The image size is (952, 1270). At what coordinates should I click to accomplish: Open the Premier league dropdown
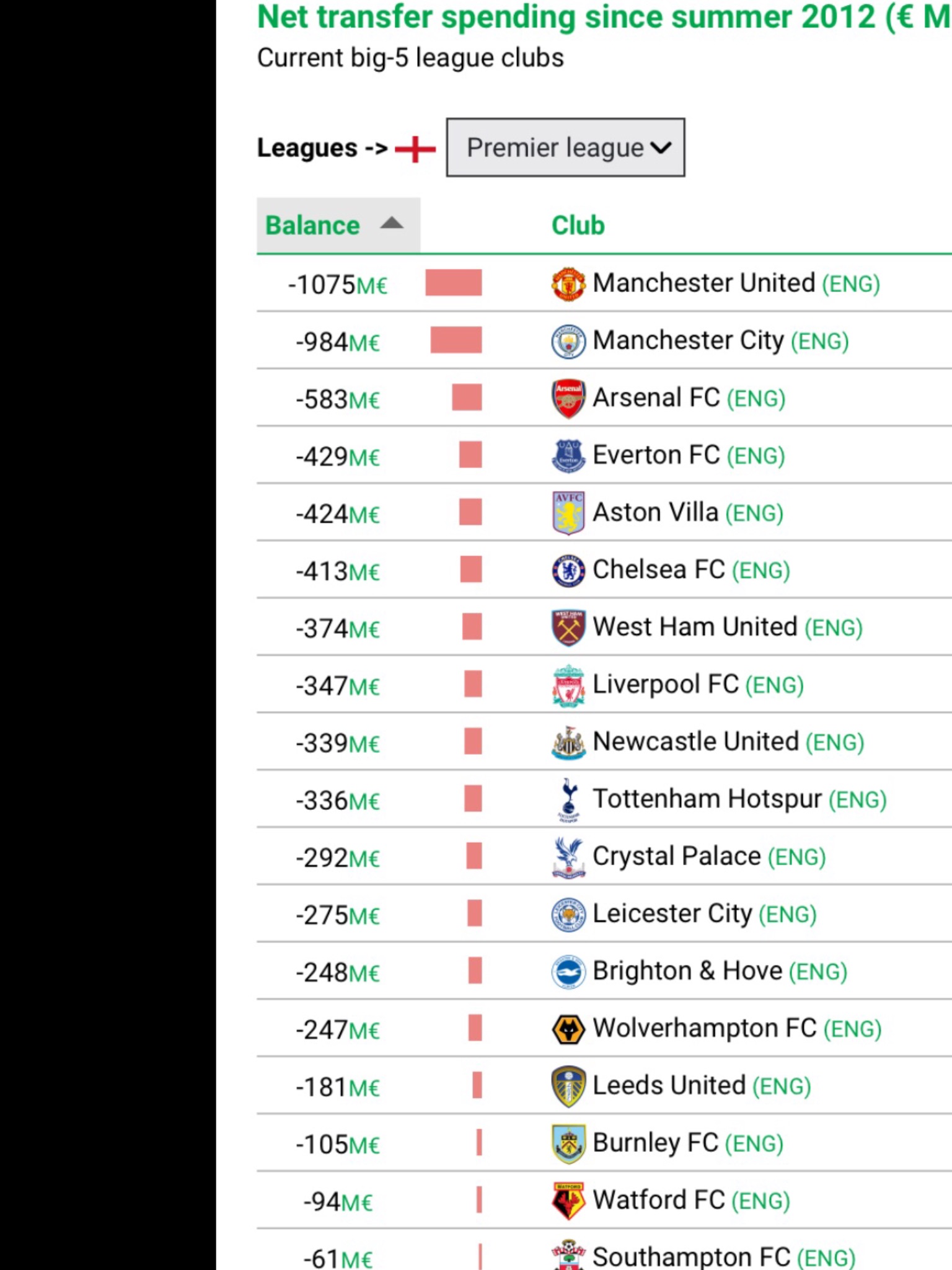[565, 148]
